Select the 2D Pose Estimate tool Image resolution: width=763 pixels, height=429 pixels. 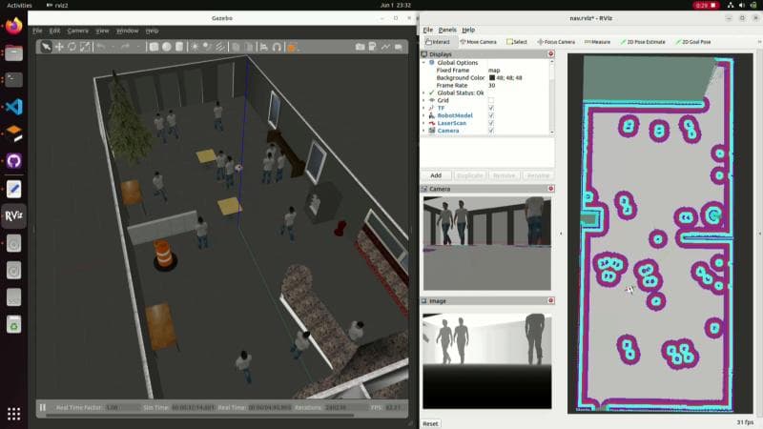[x=643, y=42]
